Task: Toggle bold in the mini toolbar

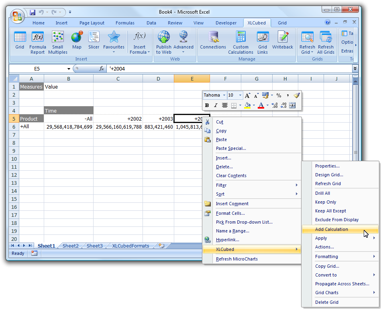Action: pos(207,105)
